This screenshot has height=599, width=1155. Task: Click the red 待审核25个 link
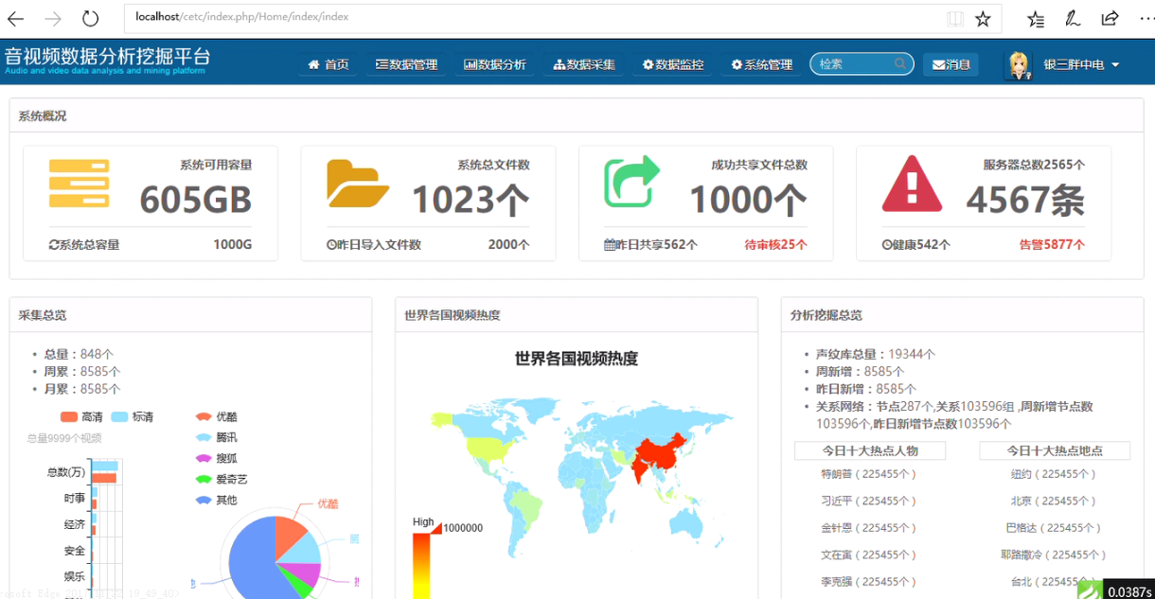pyautogui.click(x=775, y=245)
